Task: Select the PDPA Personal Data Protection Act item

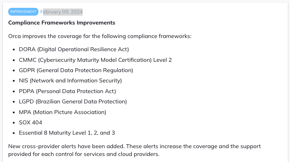Action: (x=67, y=91)
